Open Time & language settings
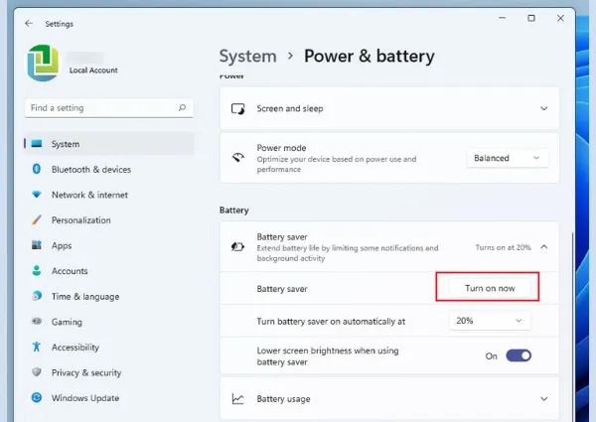The image size is (596, 422). tap(109, 296)
